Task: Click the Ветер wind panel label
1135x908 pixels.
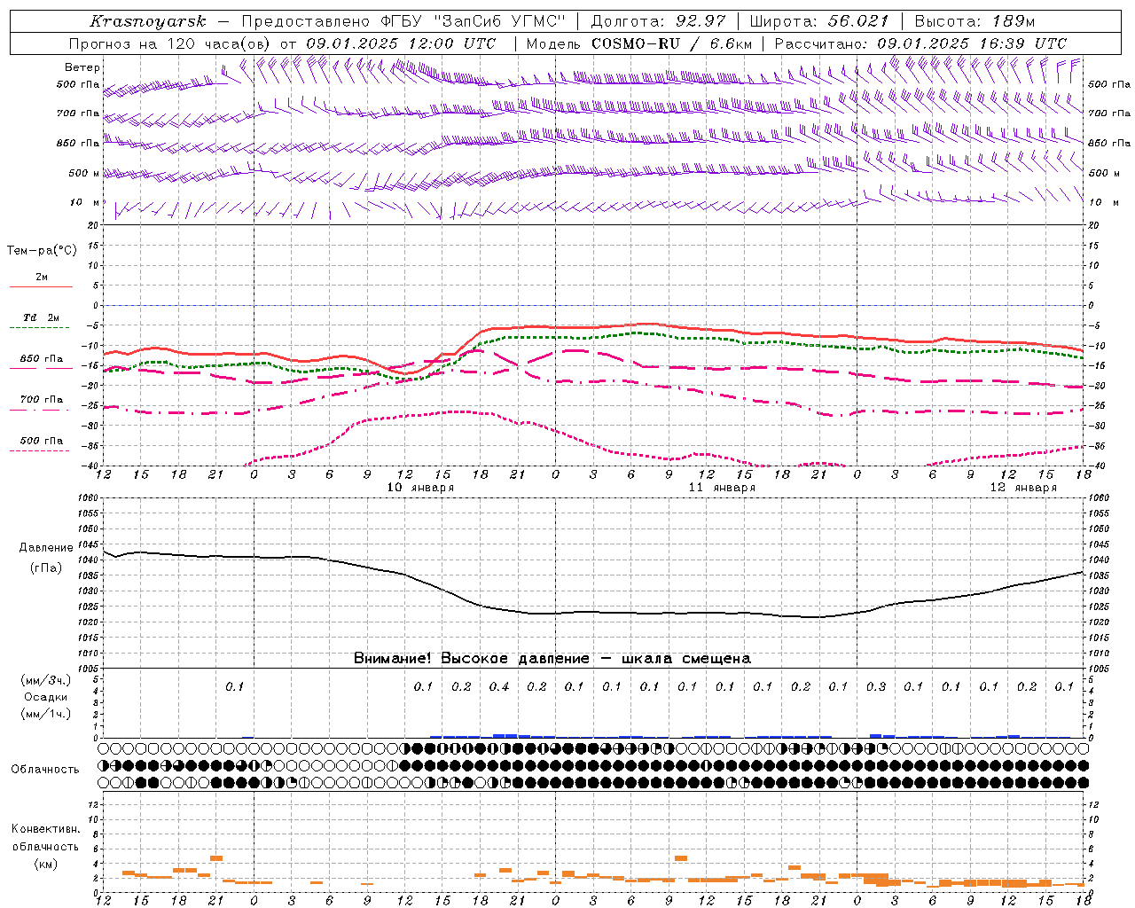Action: (82, 67)
